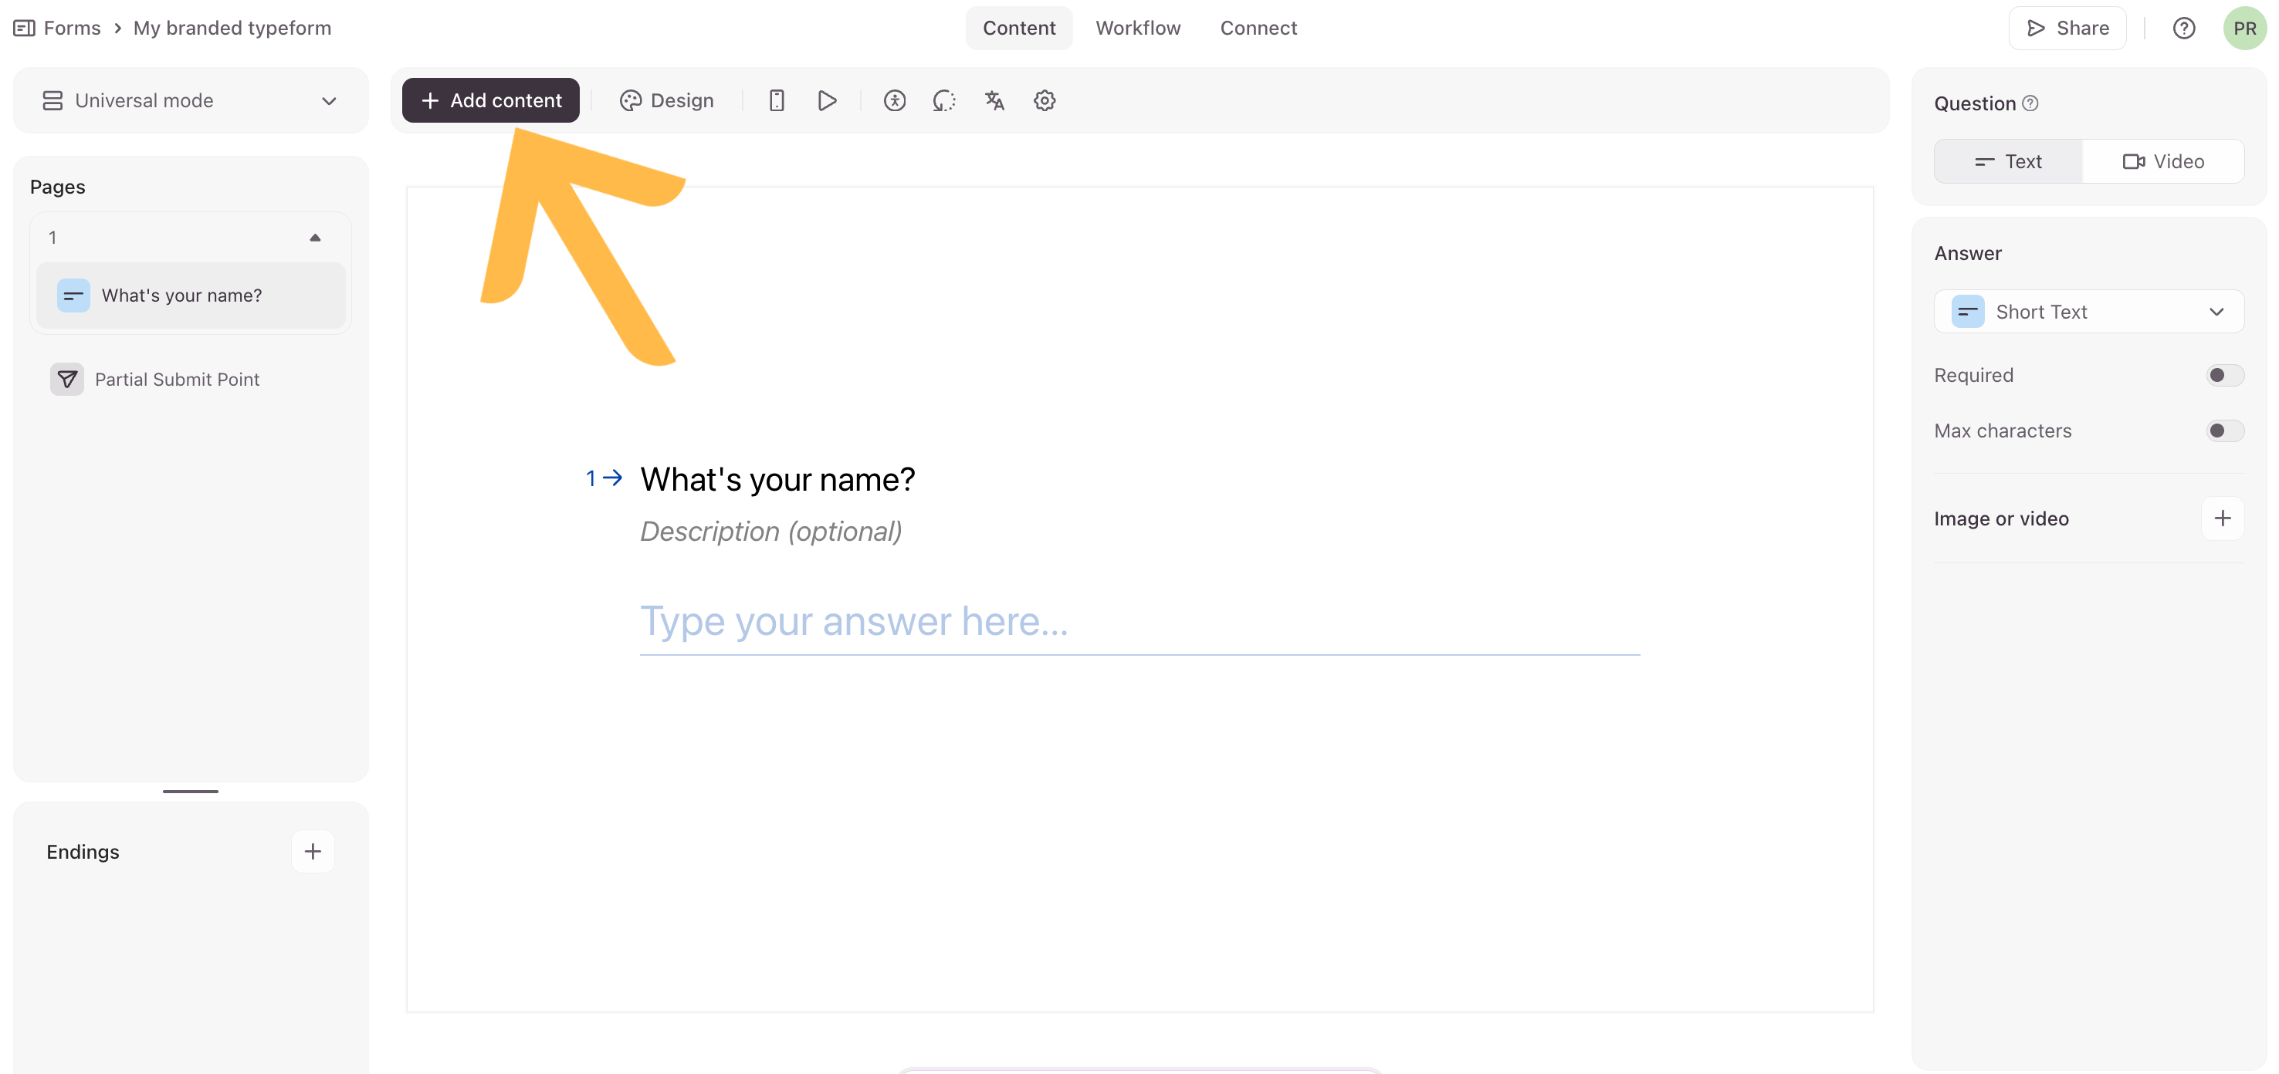Switch question type to Video
2279x1074 pixels.
(2162, 162)
